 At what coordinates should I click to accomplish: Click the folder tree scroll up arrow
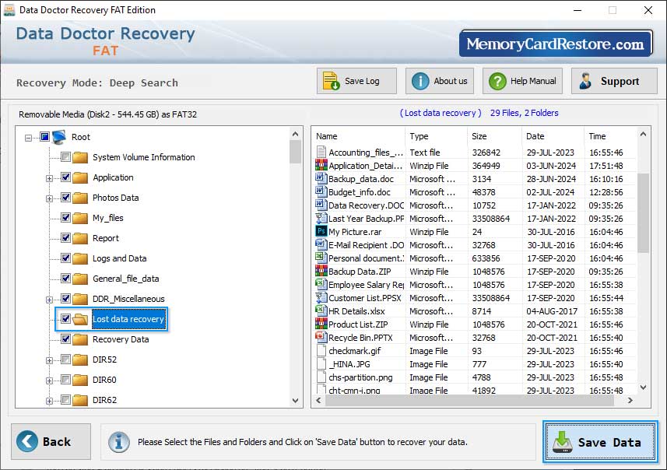click(296, 134)
